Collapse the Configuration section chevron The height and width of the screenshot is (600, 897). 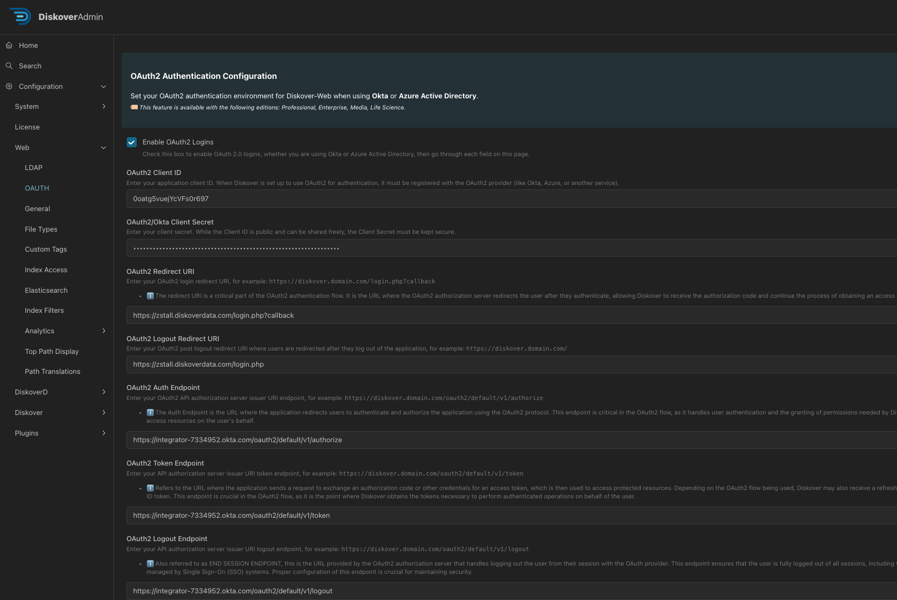click(x=103, y=87)
